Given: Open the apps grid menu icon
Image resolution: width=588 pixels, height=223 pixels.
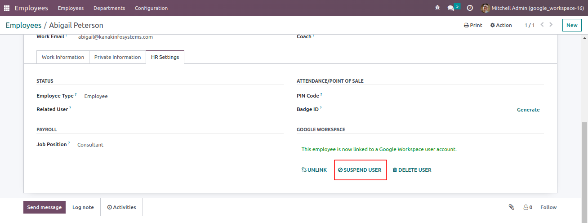Looking at the screenshot, I should click(x=7, y=8).
